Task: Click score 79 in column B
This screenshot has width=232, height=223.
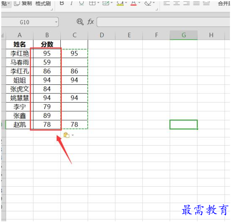Action: [47, 107]
